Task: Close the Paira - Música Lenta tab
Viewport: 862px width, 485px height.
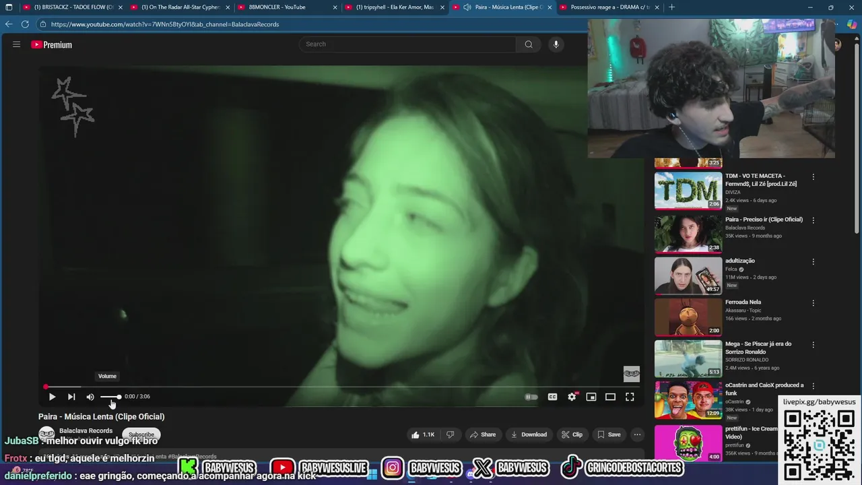Action: (x=550, y=7)
